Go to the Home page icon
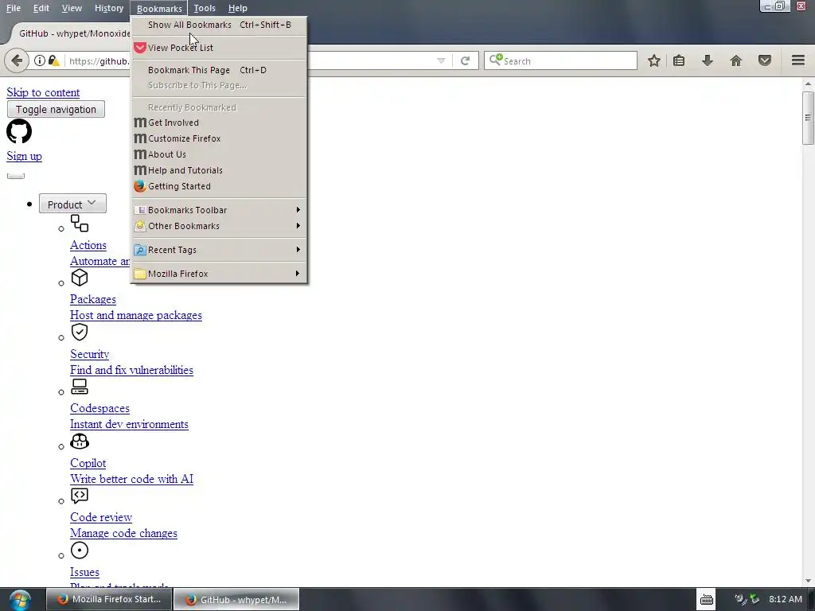815x611 pixels. (x=736, y=60)
